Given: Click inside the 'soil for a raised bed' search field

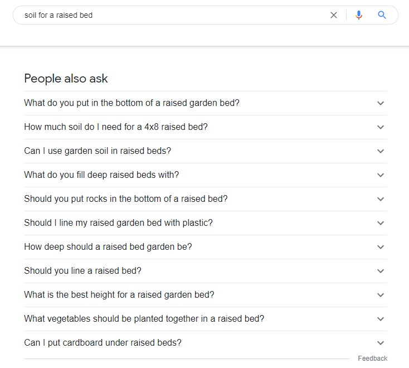Looking at the screenshot, I should pos(172,15).
